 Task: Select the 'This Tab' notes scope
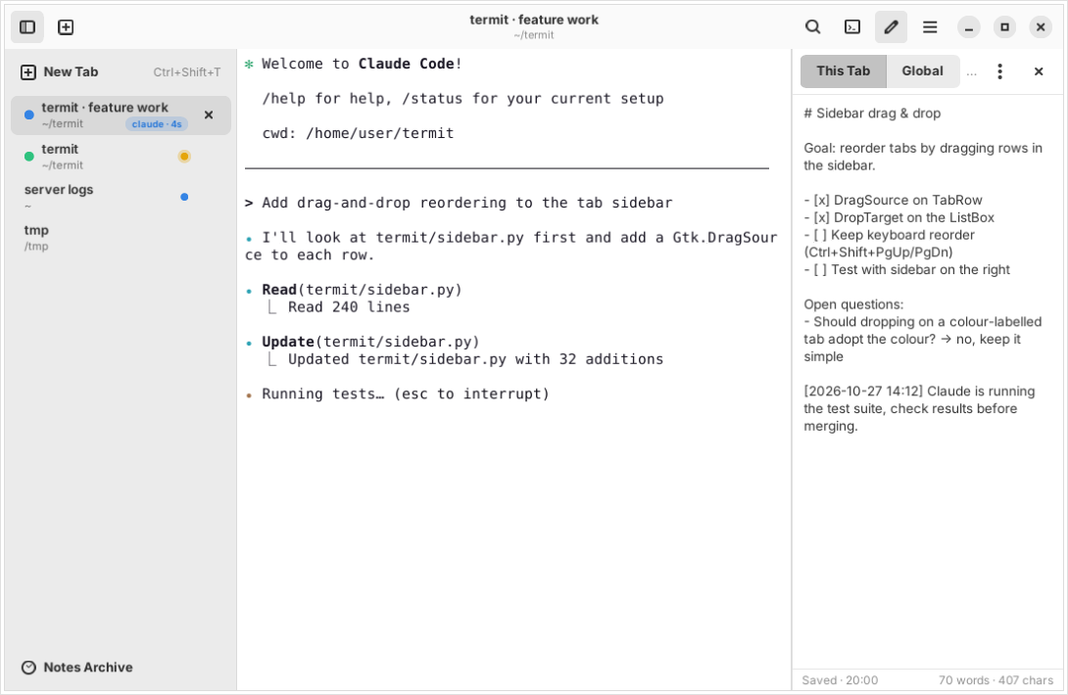pos(844,71)
